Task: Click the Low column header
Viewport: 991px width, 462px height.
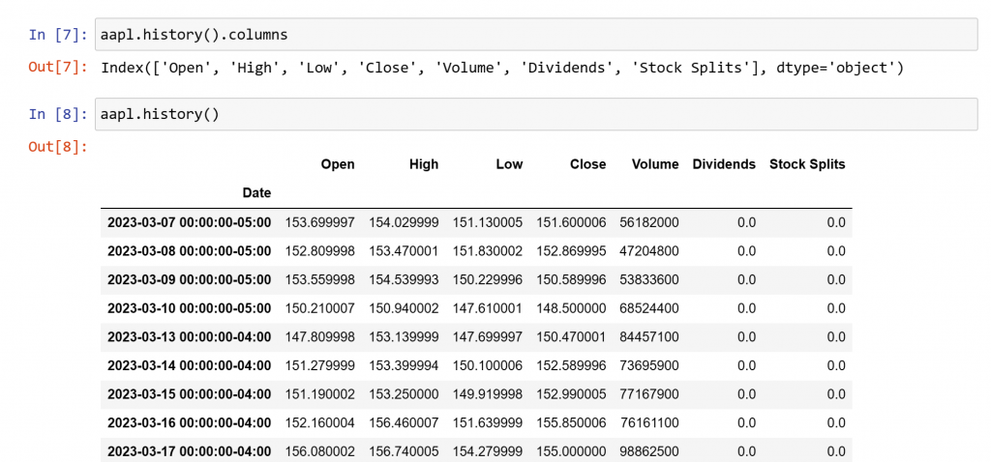Action: point(509,164)
